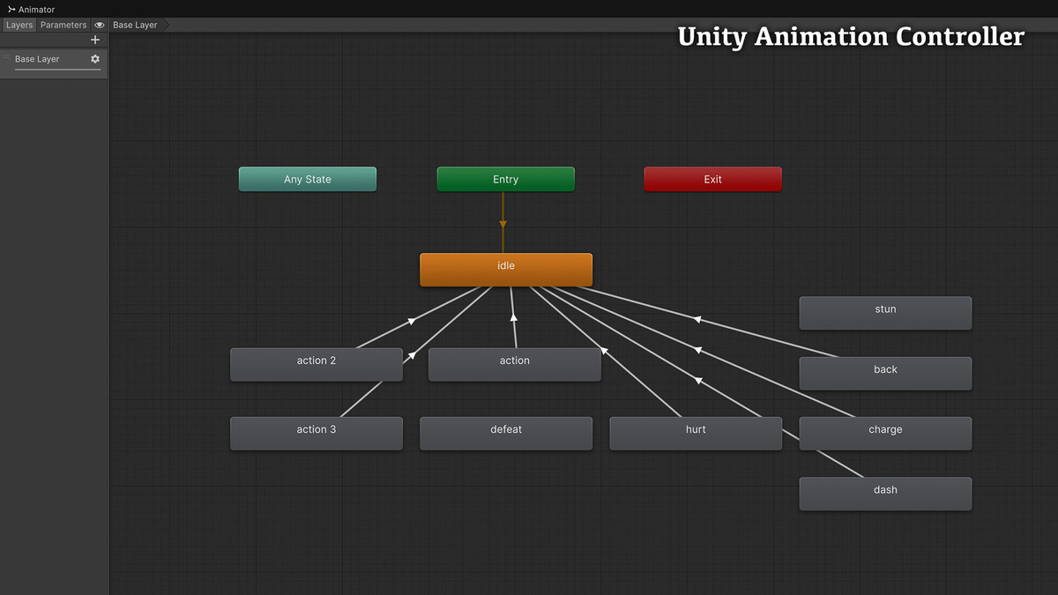Select the red Exit node
Image resolution: width=1058 pixels, height=595 pixels.
[712, 178]
